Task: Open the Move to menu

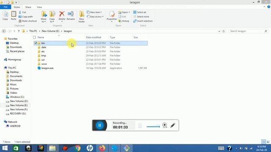Action: point(44,17)
